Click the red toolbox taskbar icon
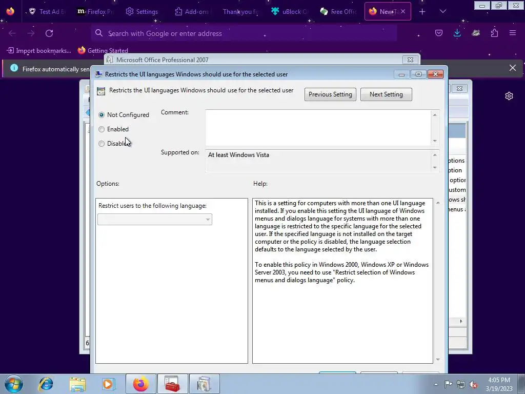 pos(172,384)
